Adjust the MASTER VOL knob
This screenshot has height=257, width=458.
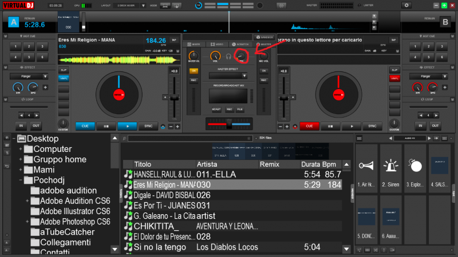[x=194, y=55]
